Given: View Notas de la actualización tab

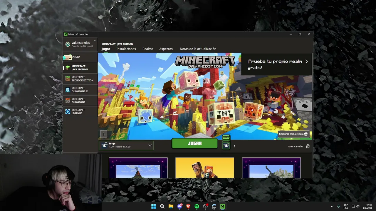Looking at the screenshot, I should click(x=198, y=49).
